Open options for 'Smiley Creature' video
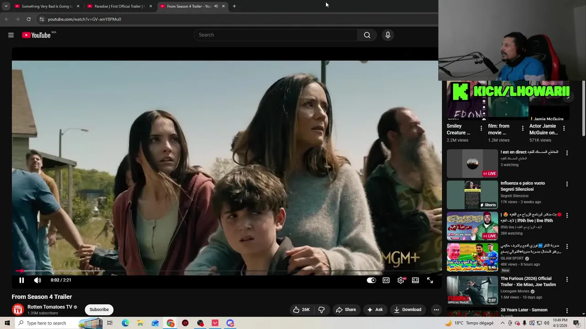 coord(481,128)
